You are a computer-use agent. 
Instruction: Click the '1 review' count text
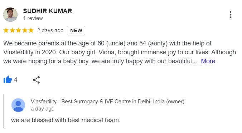tap(33, 18)
